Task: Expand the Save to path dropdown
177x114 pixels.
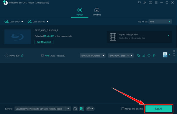Action: (68, 109)
